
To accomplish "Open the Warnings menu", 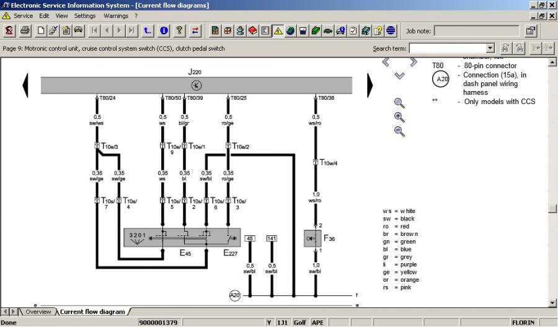I will point(116,15).
